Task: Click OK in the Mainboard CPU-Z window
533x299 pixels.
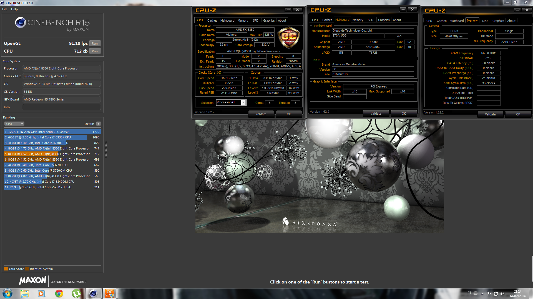Action: pos(404,114)
